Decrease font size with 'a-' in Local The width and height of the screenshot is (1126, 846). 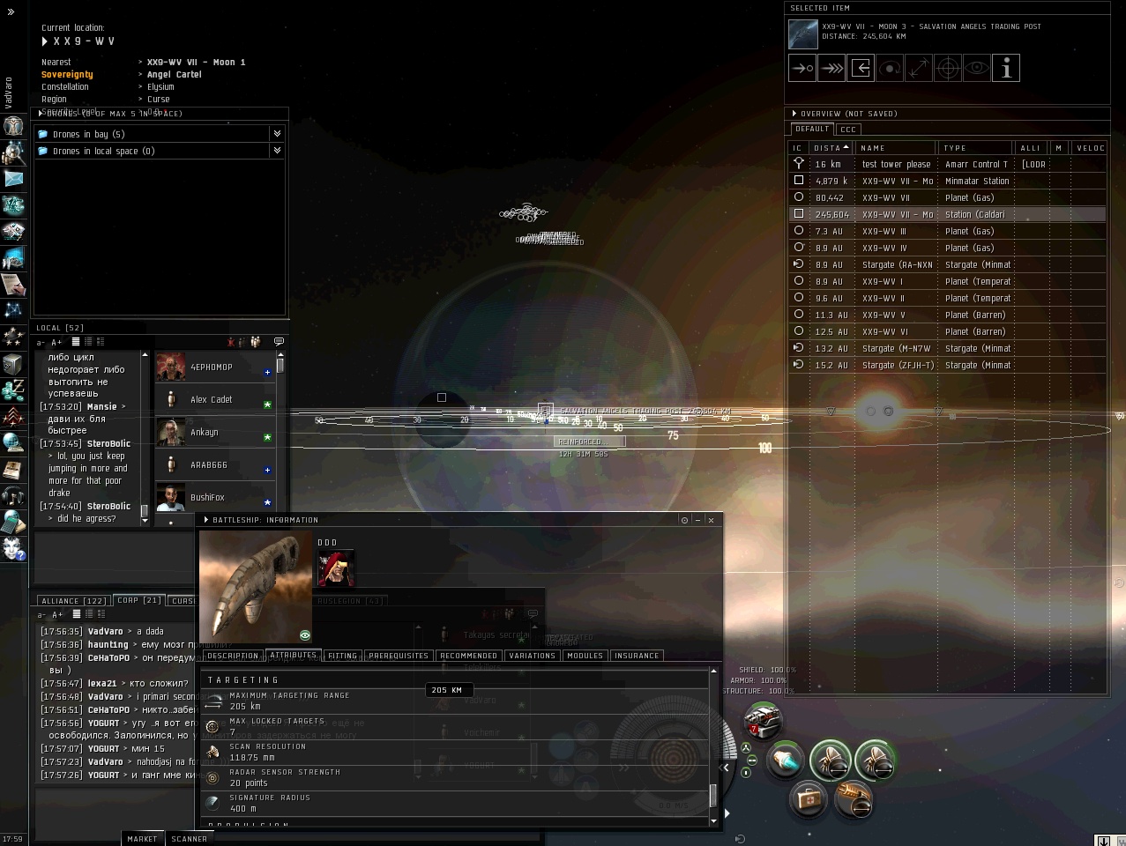pos(41,342)
